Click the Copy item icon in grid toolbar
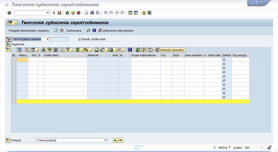This screenshot has height=152, width=278. click(27, 50)
